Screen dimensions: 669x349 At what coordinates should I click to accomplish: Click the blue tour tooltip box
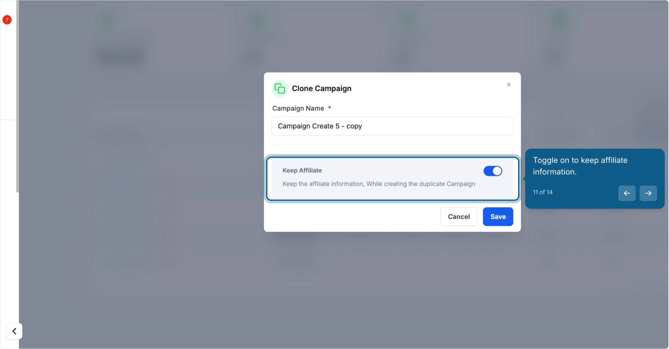[x=595, y=178]
